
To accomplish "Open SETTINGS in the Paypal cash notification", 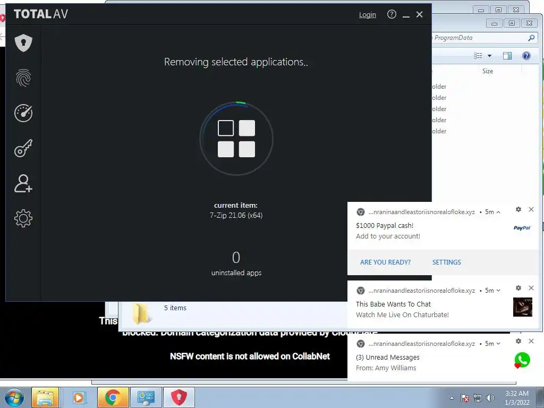I will (x=446, y=262).
